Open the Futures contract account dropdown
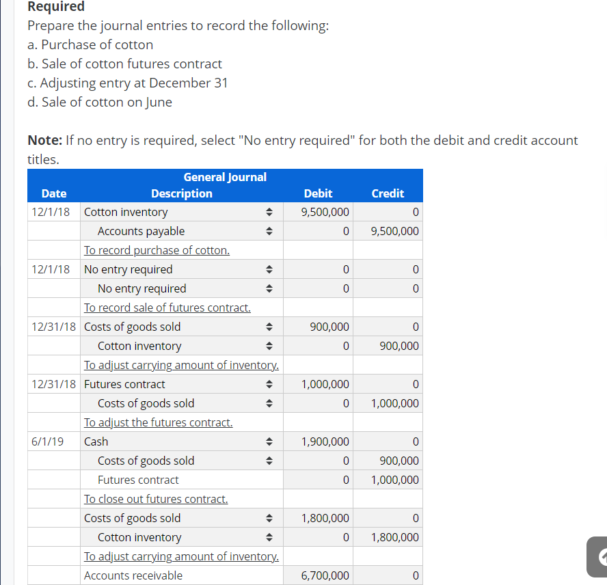Image resolution: width=607 pixels, height=585 pixels. pos(269,384)
